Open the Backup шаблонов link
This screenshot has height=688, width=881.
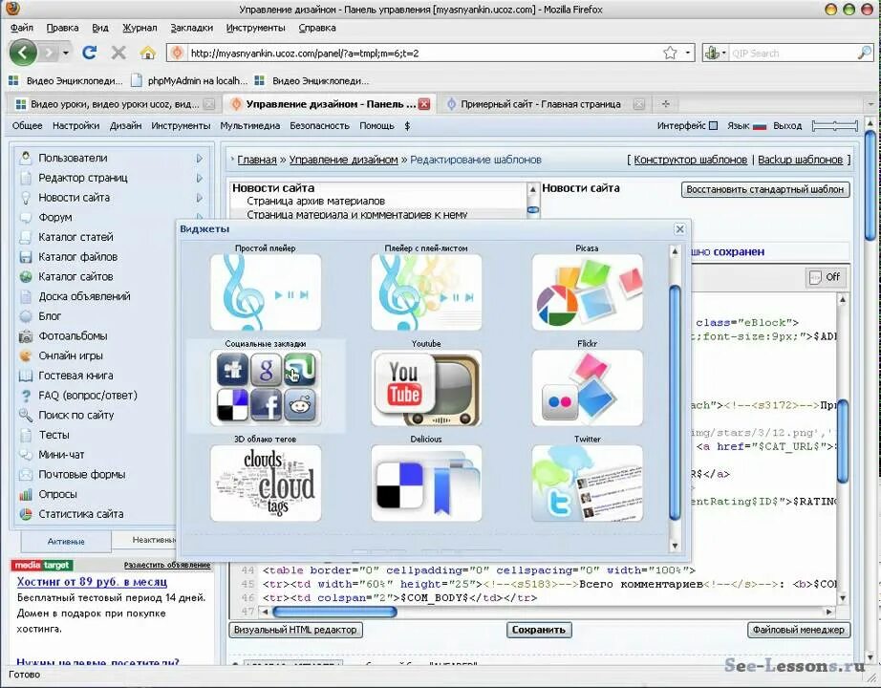(800, 160)
